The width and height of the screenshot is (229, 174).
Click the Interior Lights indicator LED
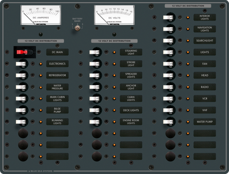[x=188, y=17]
